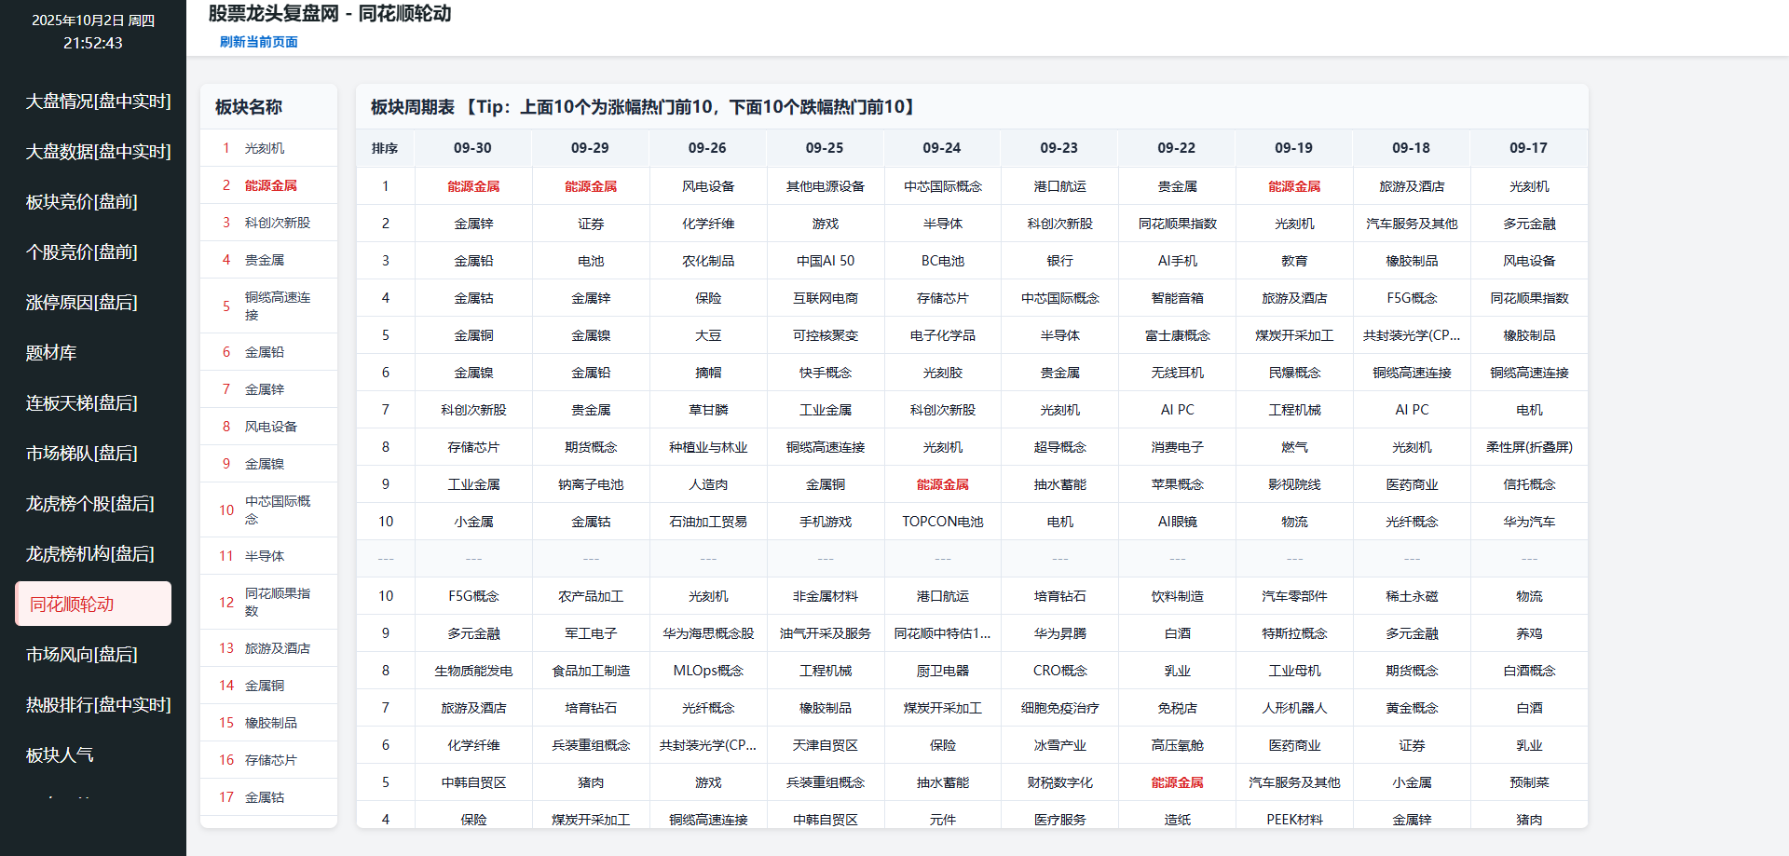Screen dimensions: 1789x856
Task: Go to 大盘数据[盘中实时] page
Action: (x=98, y=152)
